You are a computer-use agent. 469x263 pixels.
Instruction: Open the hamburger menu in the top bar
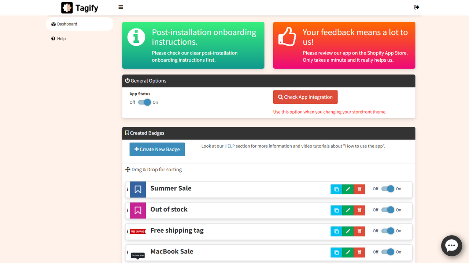(x=121, y=7)
